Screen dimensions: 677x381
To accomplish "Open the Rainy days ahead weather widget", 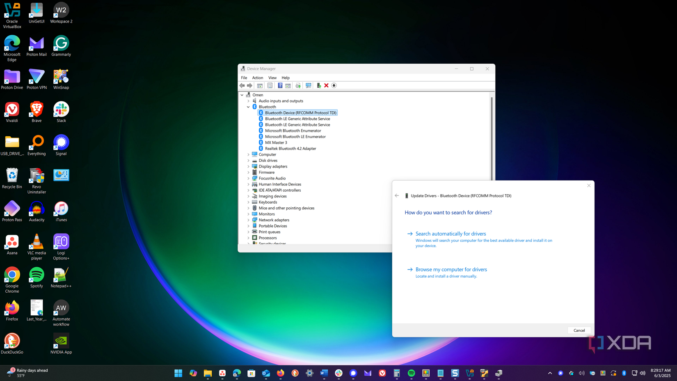I will [x=27, y=373].
